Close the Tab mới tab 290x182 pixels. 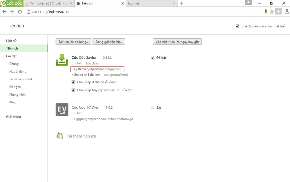point(174,3)
